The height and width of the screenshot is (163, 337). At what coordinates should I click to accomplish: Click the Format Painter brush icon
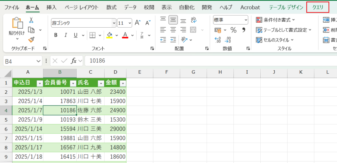point(31,40)
